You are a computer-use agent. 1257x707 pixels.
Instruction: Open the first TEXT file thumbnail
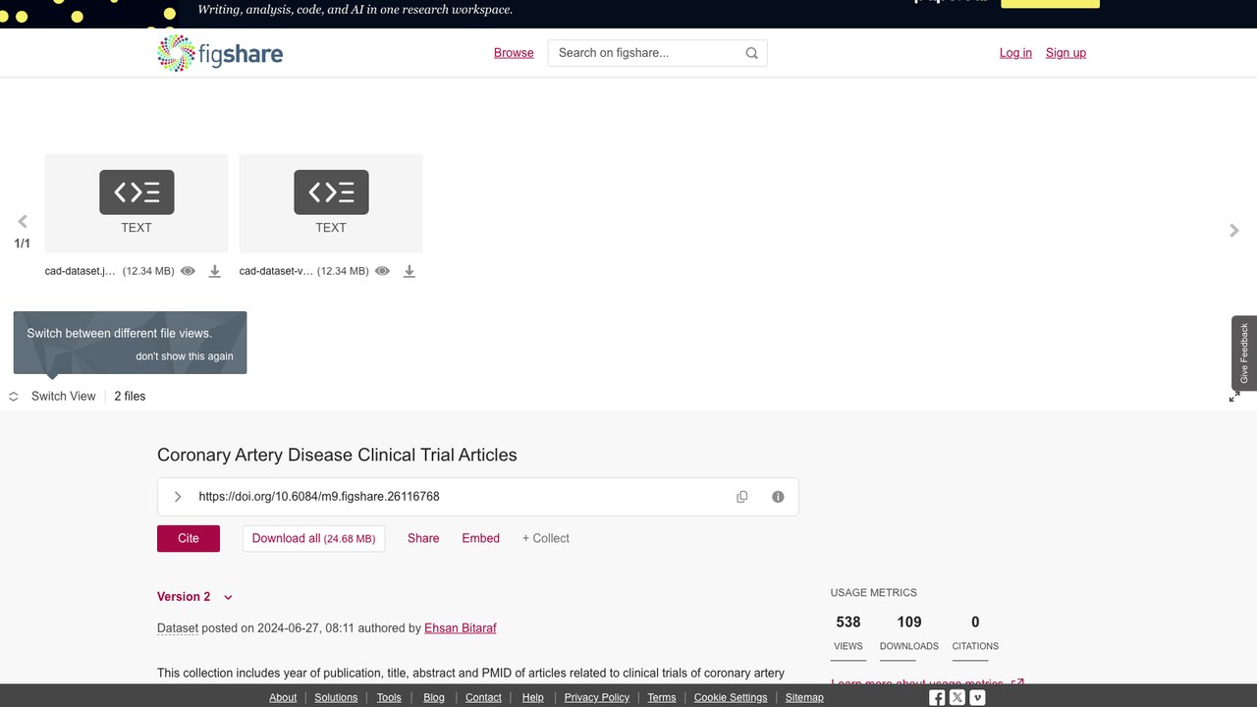[137, 203]
